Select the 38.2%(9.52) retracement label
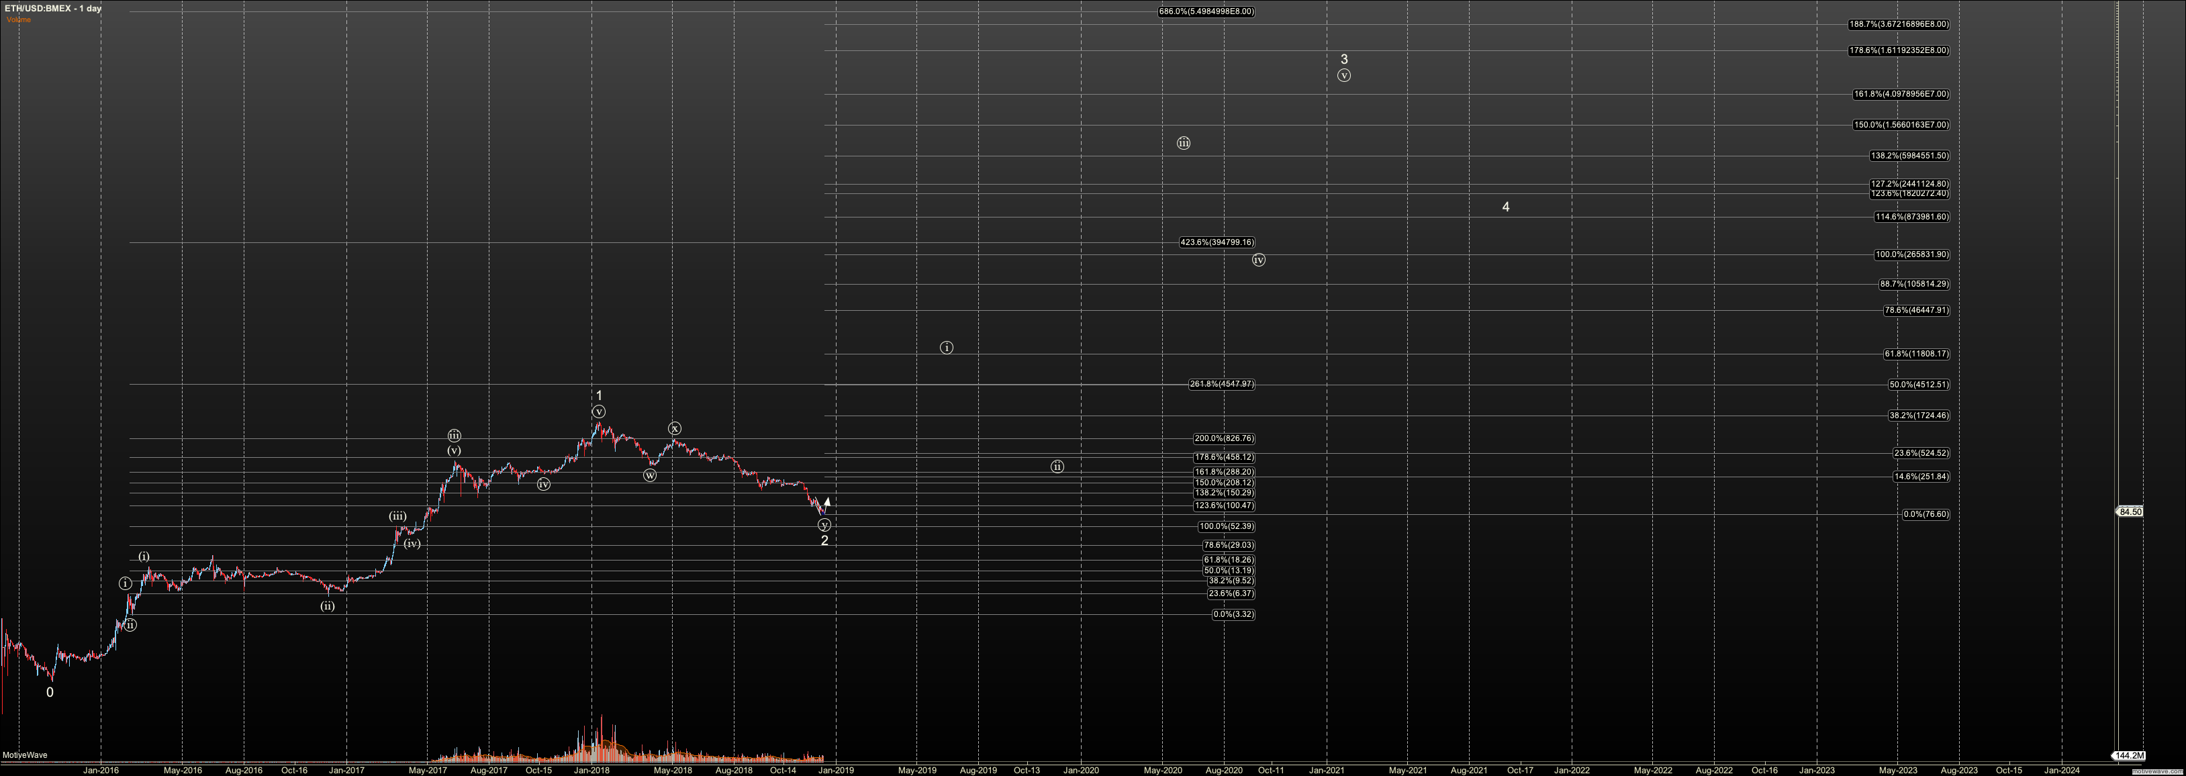Screen dimensions: 2186x776 point(1231,581)
